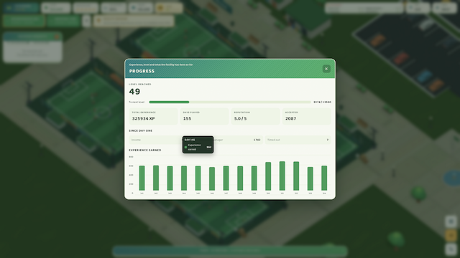Click the PROGRESS dialog title
This screenshot has height=258, width=460.
[x=142, y=71]
